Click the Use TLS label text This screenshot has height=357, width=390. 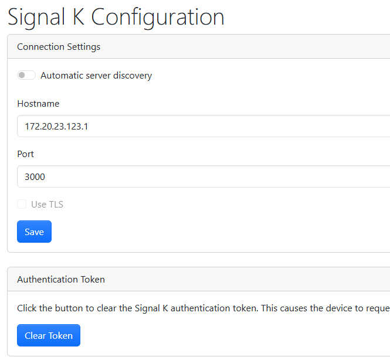[48, 205]
